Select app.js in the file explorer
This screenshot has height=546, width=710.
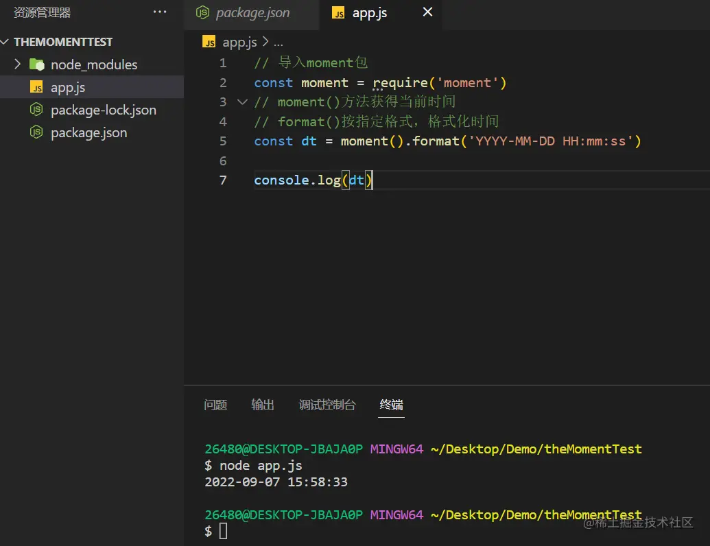pos(92,87)
